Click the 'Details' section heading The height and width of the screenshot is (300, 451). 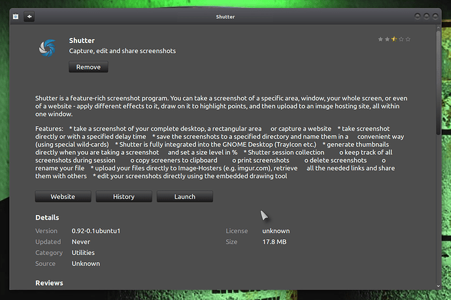coord(47,218)
